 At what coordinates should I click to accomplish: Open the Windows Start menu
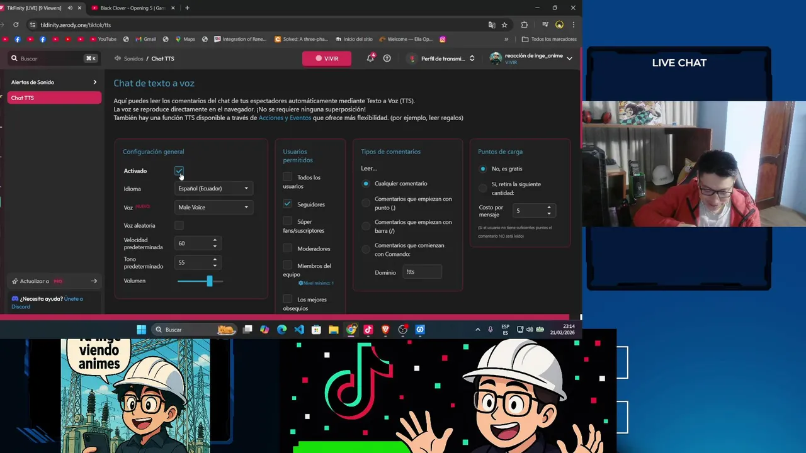point(142,330)
